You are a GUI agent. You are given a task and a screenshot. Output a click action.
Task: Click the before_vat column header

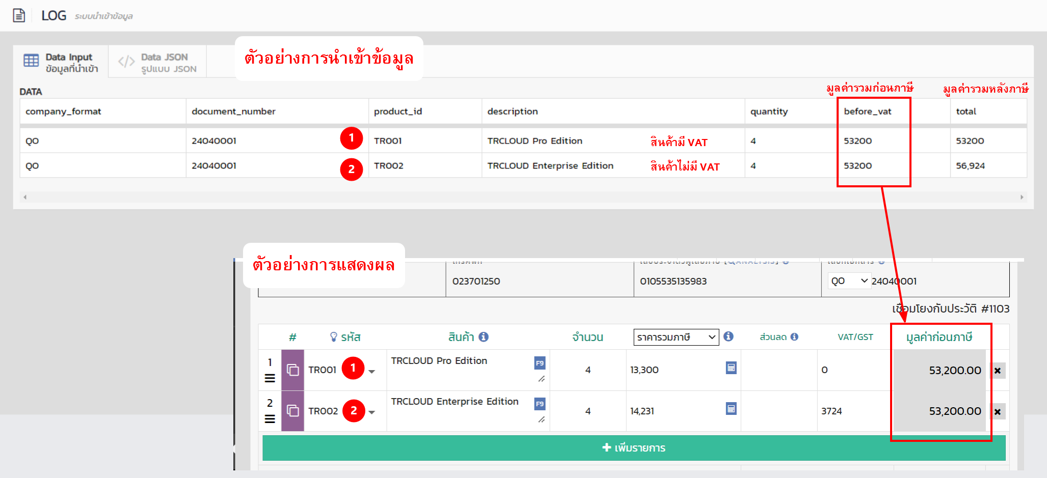click(x=894, y=111)
